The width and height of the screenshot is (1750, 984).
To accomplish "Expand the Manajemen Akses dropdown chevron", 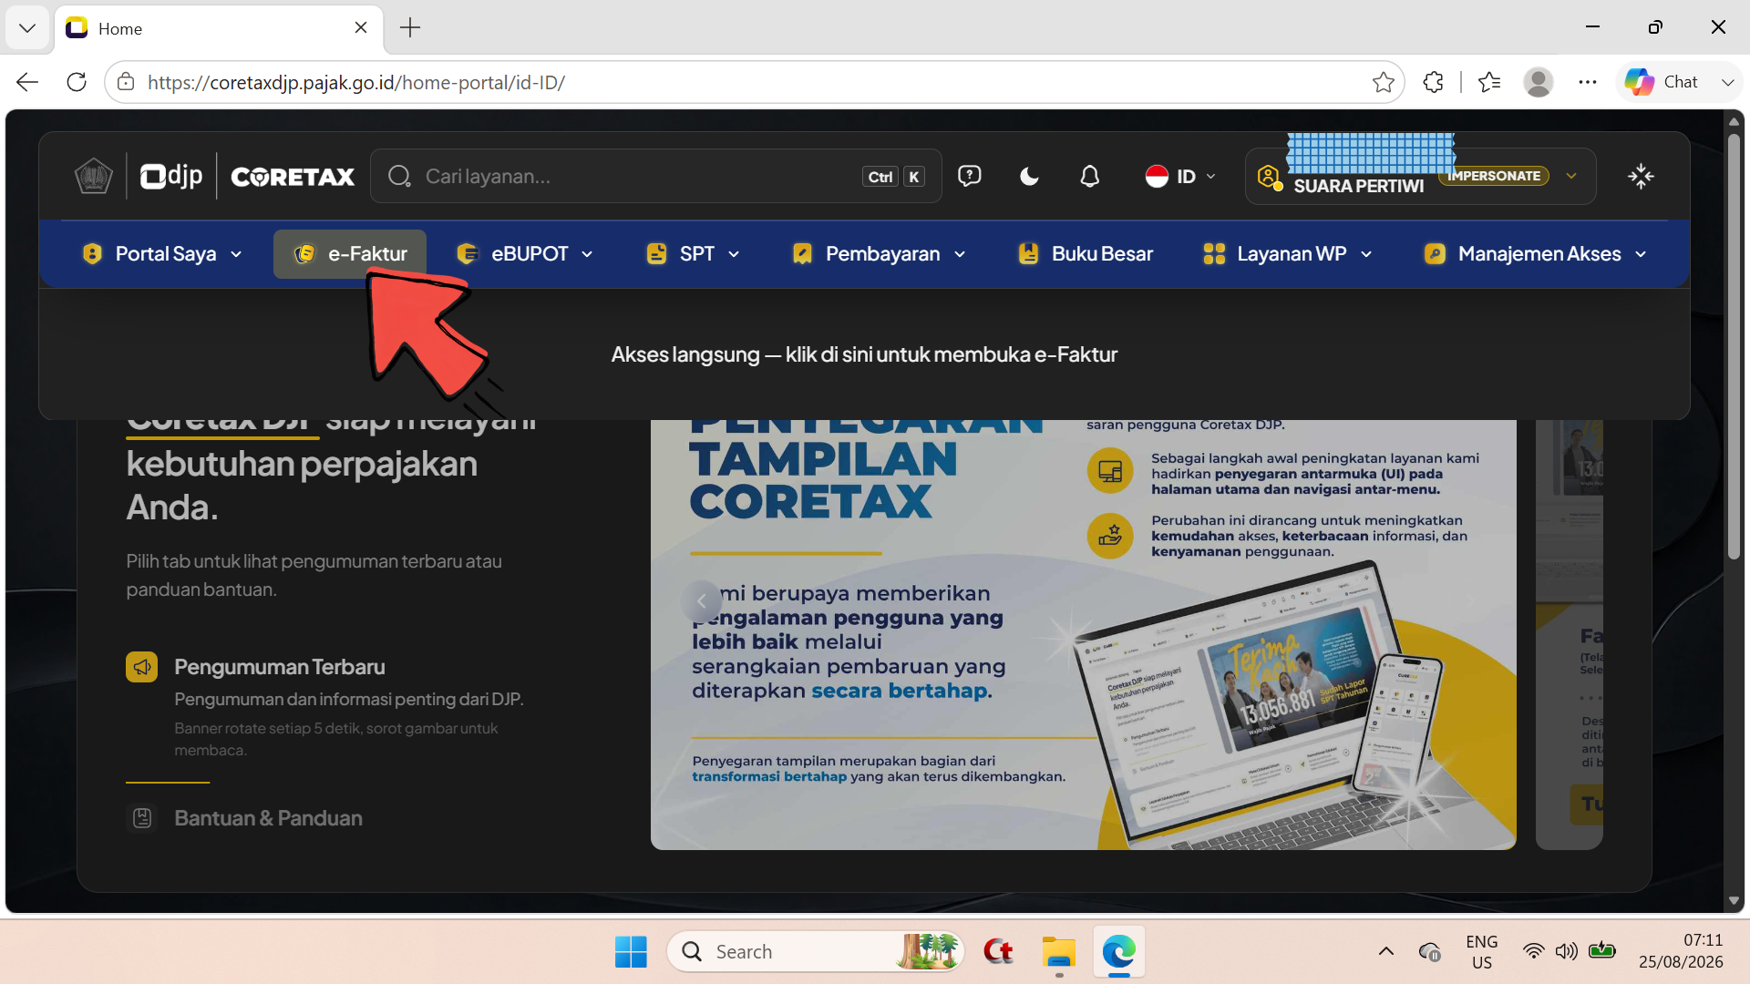I will pyautogui.click(x=1641, y=254).
